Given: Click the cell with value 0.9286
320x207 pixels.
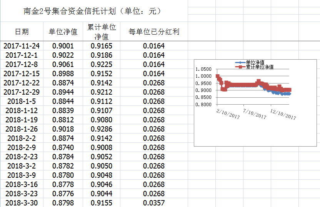Looking at the screenshot, I should point(102,129).
